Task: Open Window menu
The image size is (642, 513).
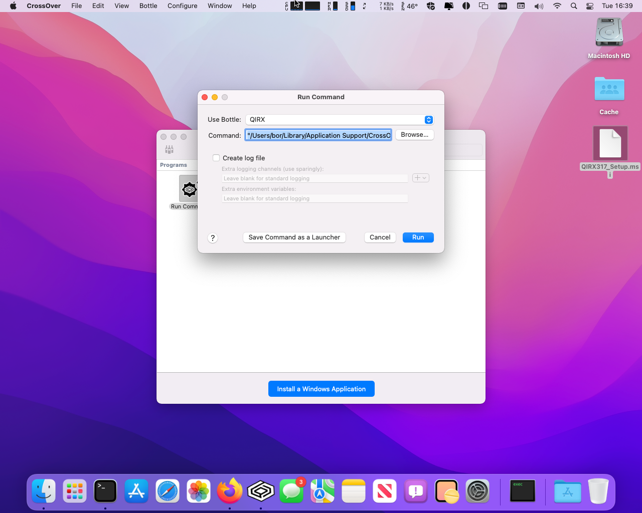Action: point(220,6)
